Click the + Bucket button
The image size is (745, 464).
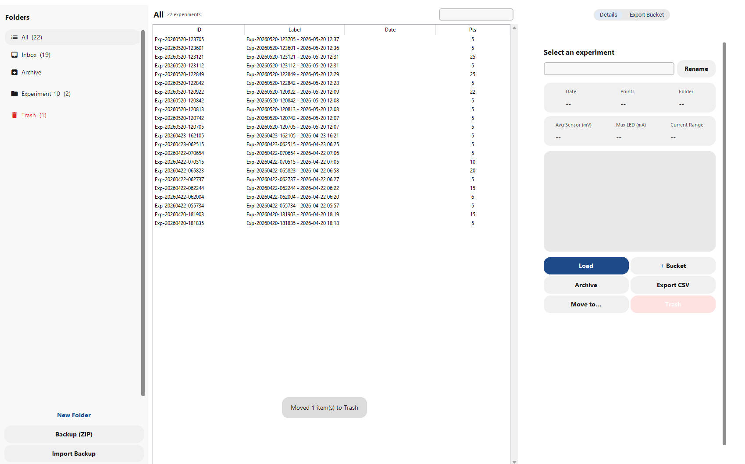(x=673, y=266)
